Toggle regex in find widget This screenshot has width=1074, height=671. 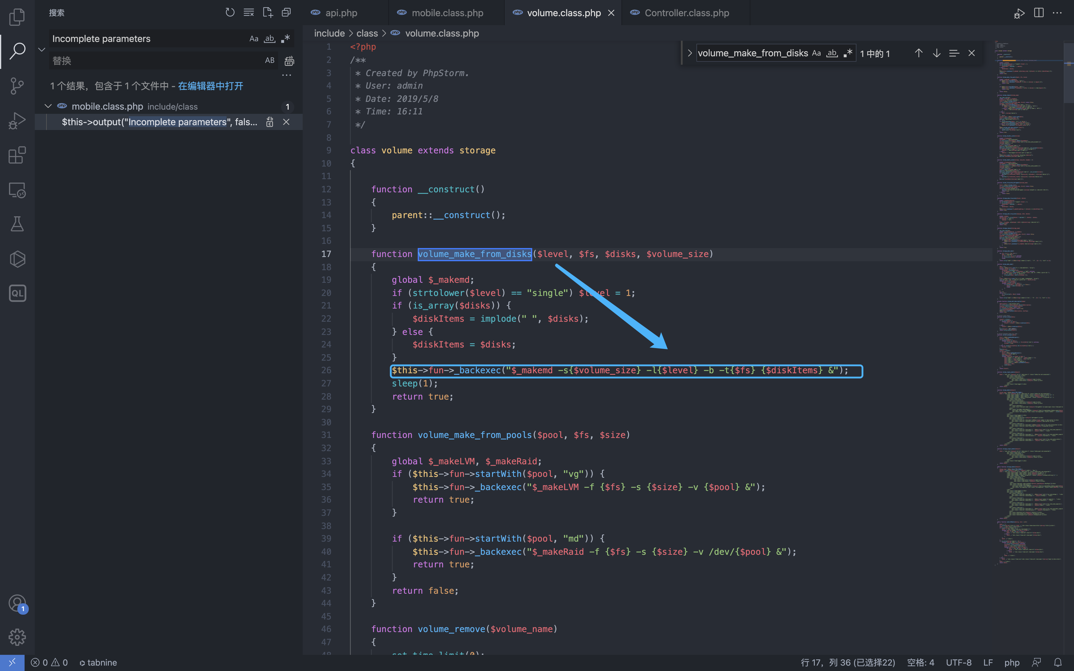coord(848,53)
